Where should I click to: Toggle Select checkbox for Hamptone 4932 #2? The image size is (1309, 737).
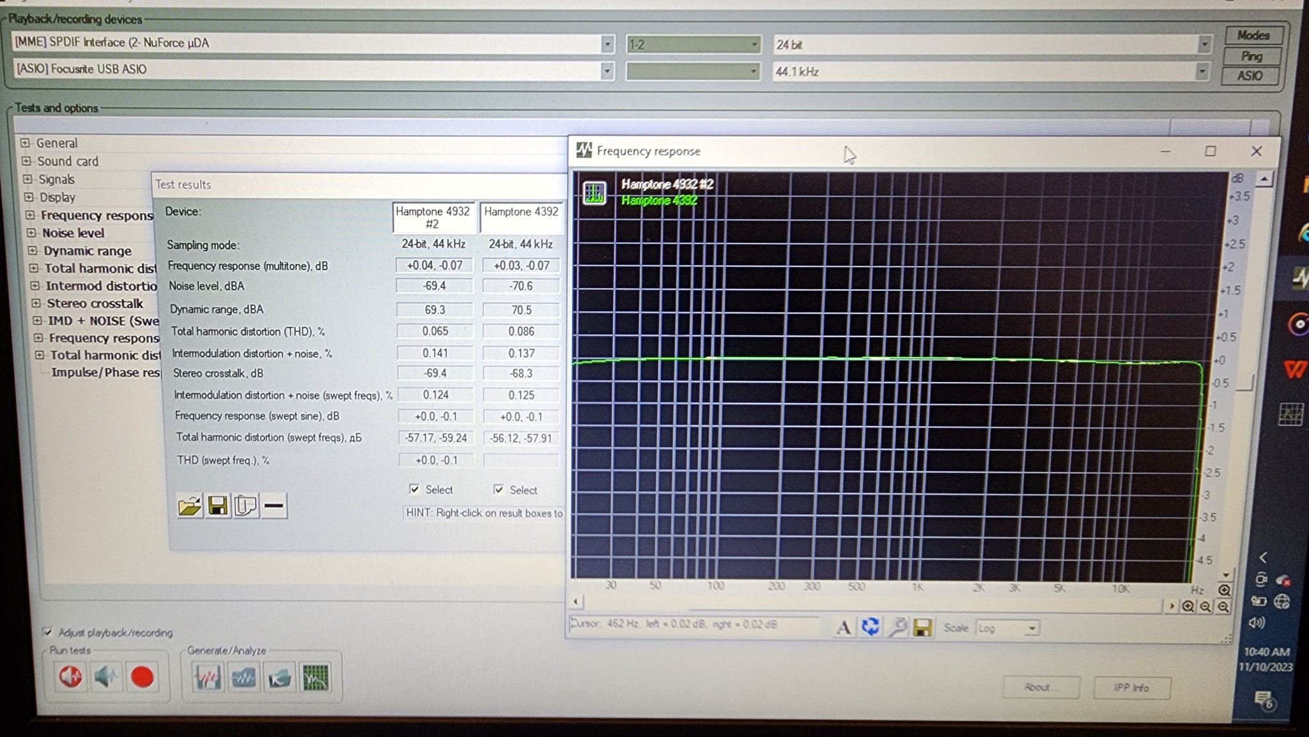click(x=414, y=489)
